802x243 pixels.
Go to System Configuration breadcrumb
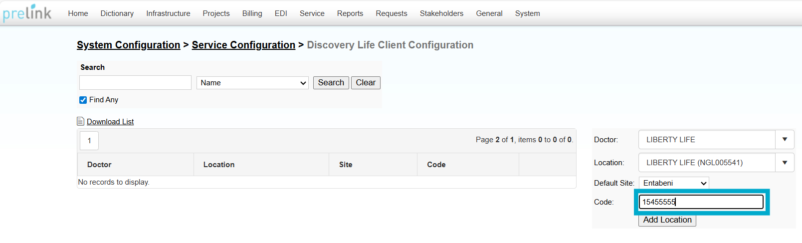pos(129,45)
